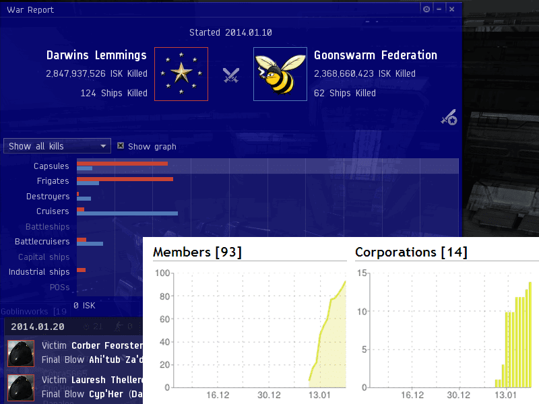Click the Goonswarm Federation alliance name
The image size is (539, 404).
[375, 55]
